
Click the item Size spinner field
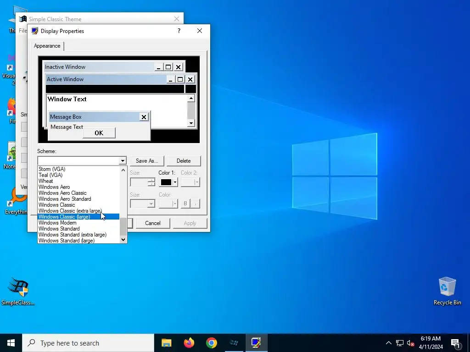pyautogui.click(x=142, y=182)
